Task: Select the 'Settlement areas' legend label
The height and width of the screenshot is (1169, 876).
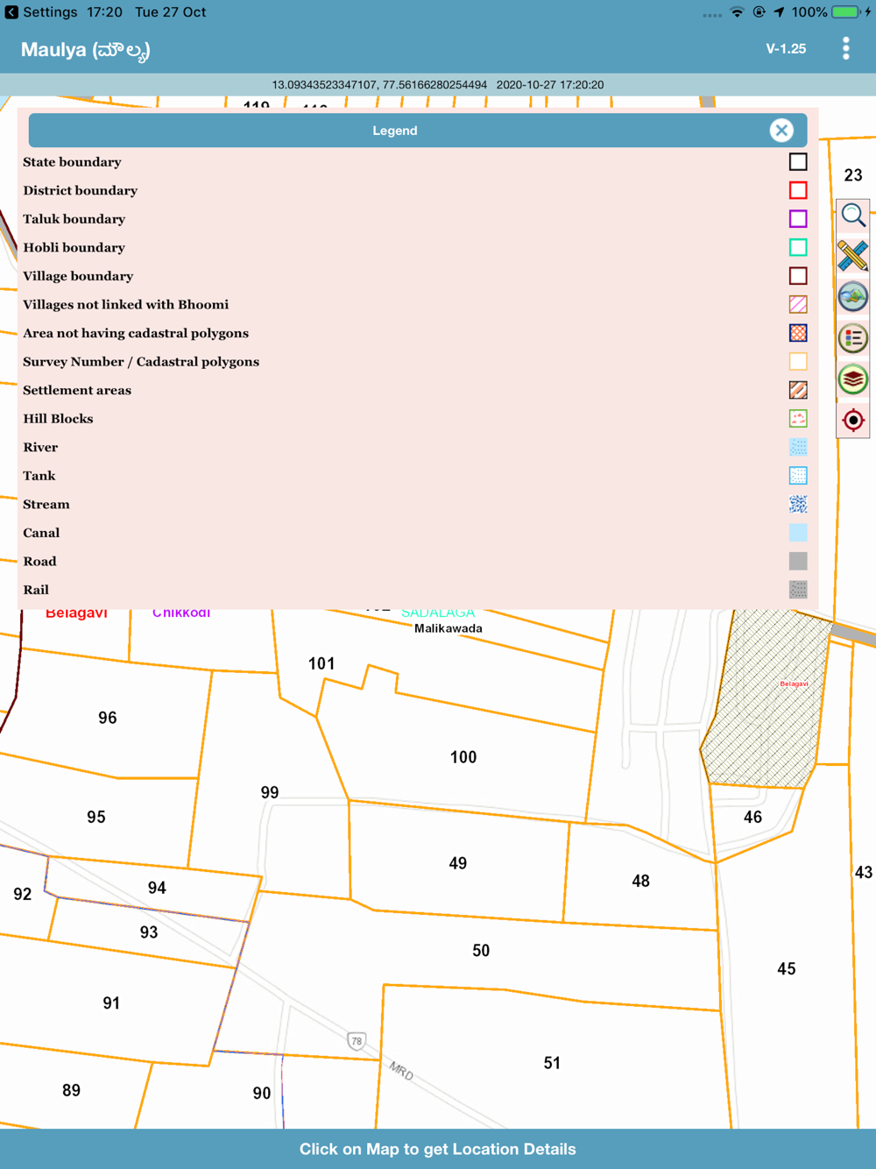Action: [77, 390]
